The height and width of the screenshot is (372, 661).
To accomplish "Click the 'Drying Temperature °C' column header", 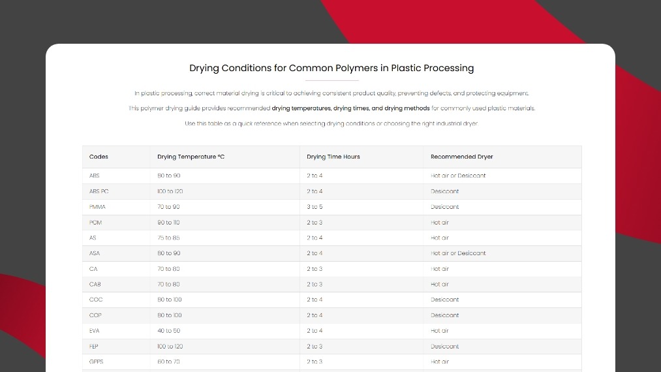I will click(x=191, y=157).
